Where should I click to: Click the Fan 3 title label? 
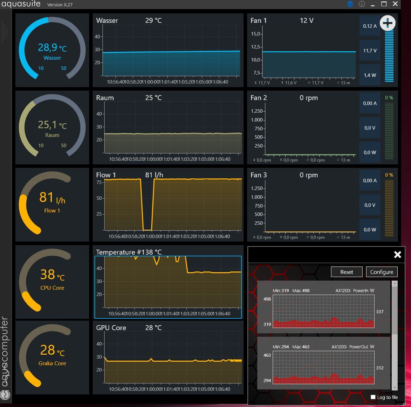pos(258,175)
